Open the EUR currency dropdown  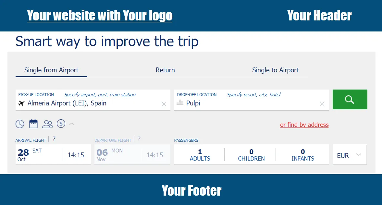click(350, 156)
